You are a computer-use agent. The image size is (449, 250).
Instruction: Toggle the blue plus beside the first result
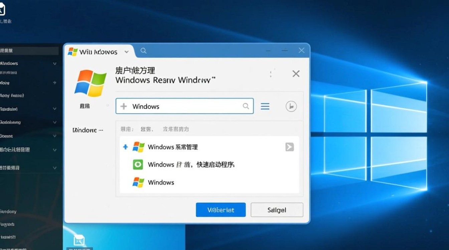tap(126, 147)
